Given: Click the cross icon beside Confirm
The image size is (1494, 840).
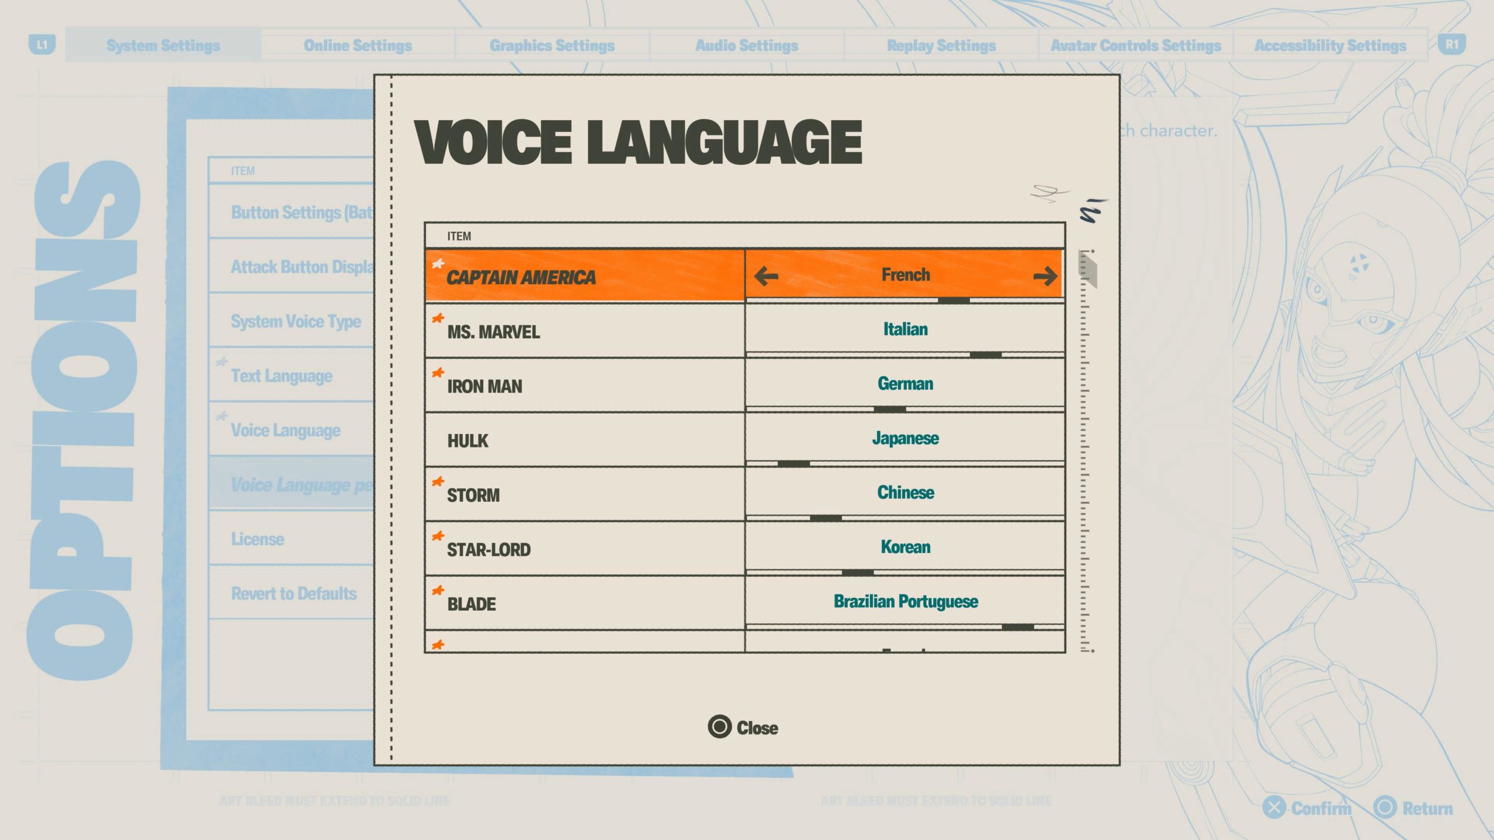Looking at the screenshot, I should point(1274,807).
